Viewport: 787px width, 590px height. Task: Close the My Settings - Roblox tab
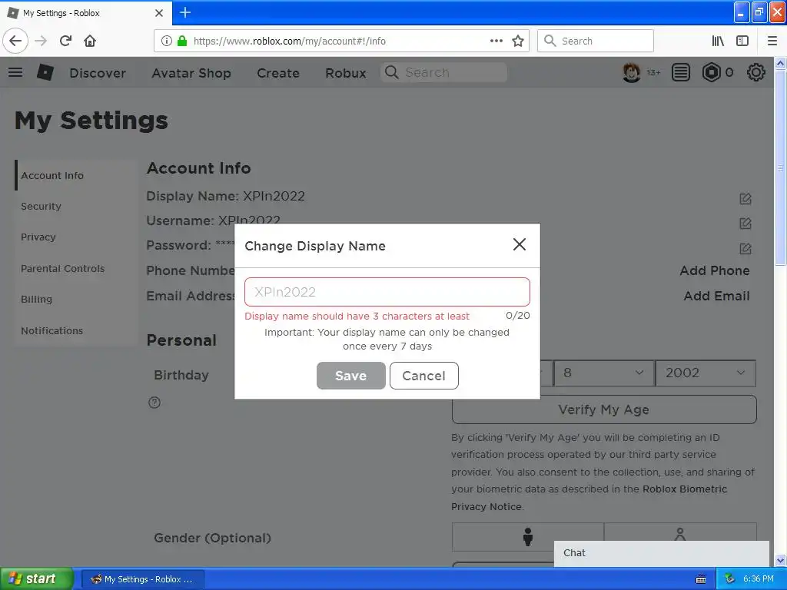(159, 13)
